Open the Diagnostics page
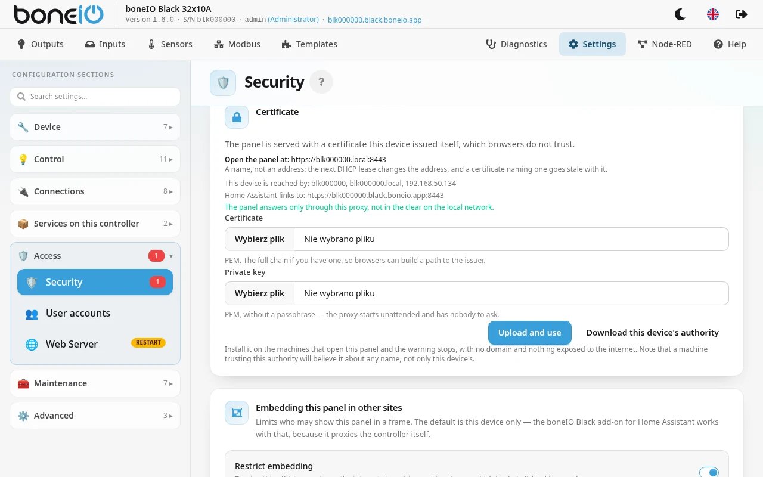Screen dimensions: 763x477 [x=516, y=44]
